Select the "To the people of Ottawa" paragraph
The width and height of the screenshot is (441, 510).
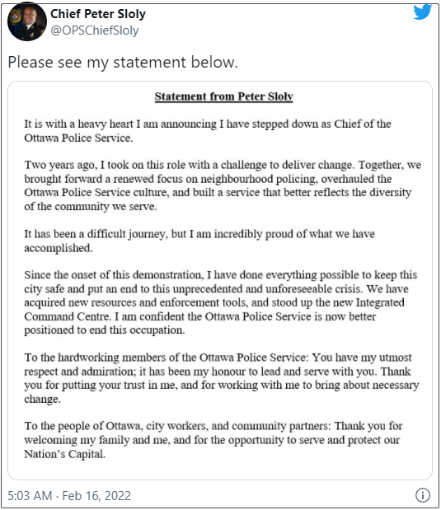point(213,440)
